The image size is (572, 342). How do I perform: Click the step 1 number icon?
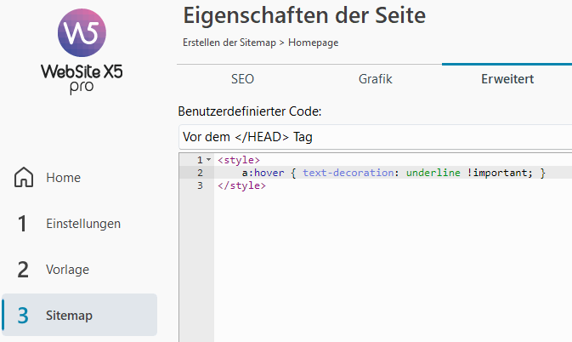[23, 224]
